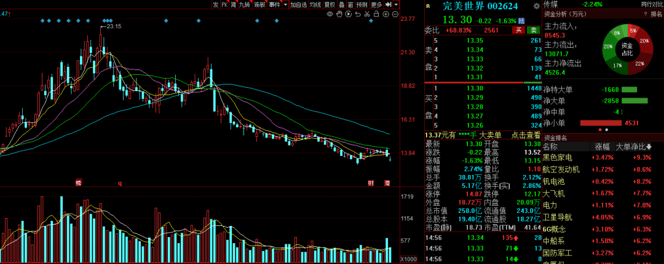Click the 事件 events toolbar button
The height and width of the screenshot is (264, 664).
[x=274, y=5]
